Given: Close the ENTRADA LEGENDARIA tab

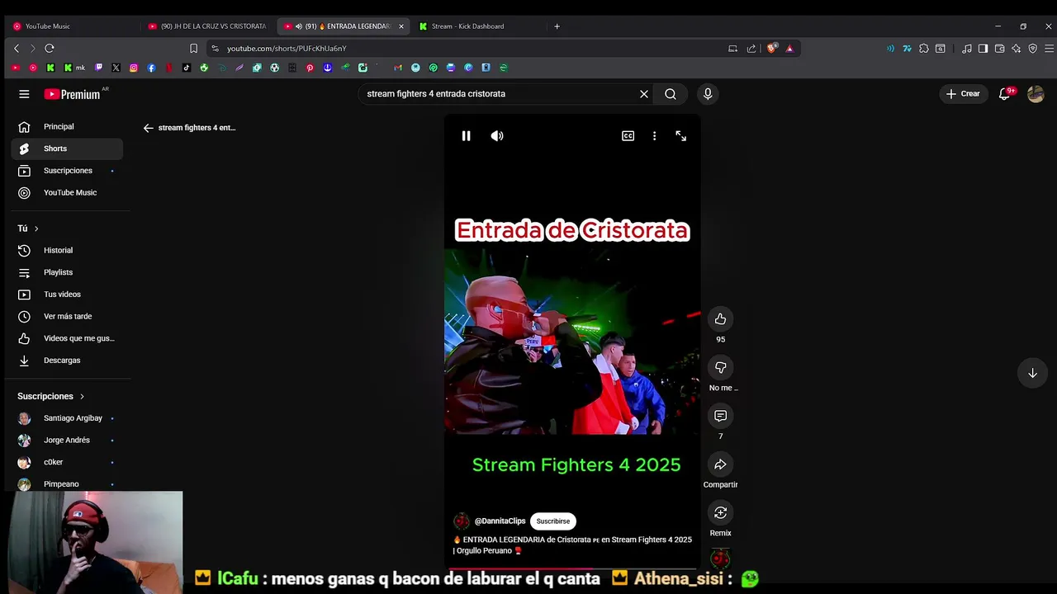Looking at the screenshot, I should pyautogui.click(x=401, y=26).
